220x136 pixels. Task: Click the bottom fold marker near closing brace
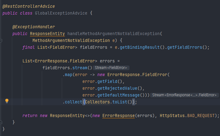1,122
